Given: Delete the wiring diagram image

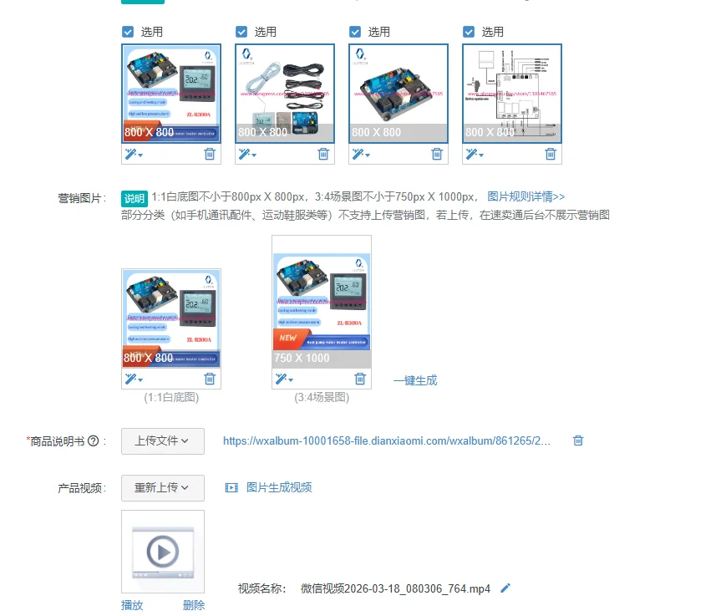Looking at the screenshot, I should pos(550,154).
